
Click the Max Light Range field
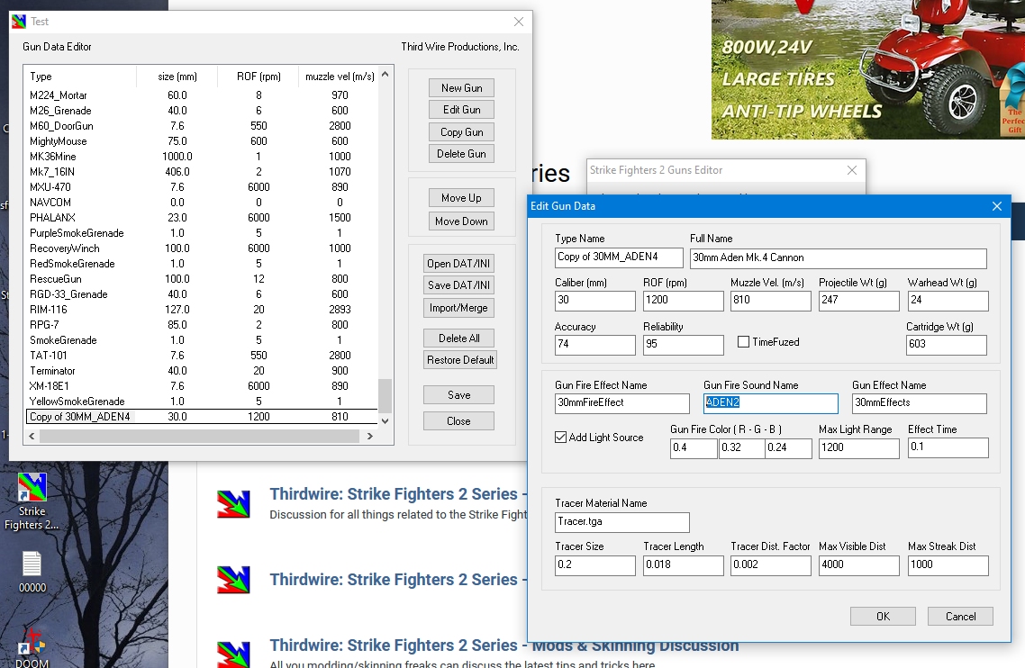(x=859, y=447)
